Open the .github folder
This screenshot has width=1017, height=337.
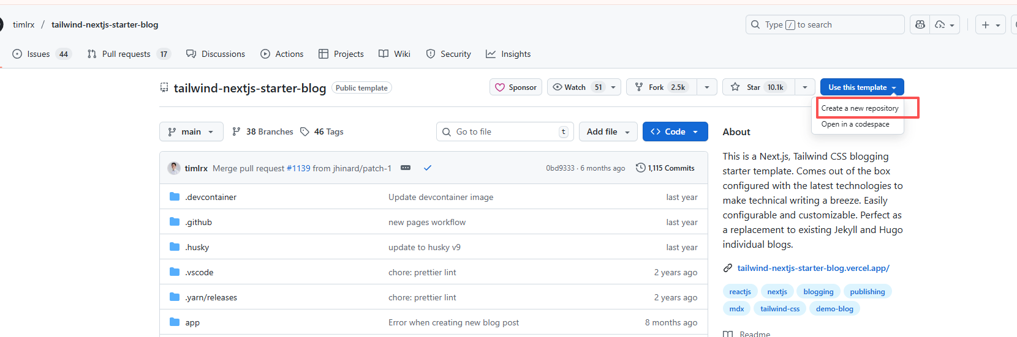[198, 222]
